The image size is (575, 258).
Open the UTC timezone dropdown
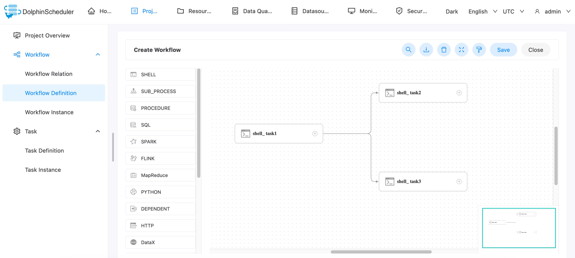[513, 11]
